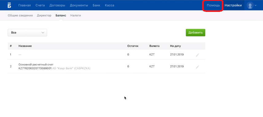This screenshot has height=117, width=263.
Task: Go to Главная in top navigation
Action: [x=25, y=5]
